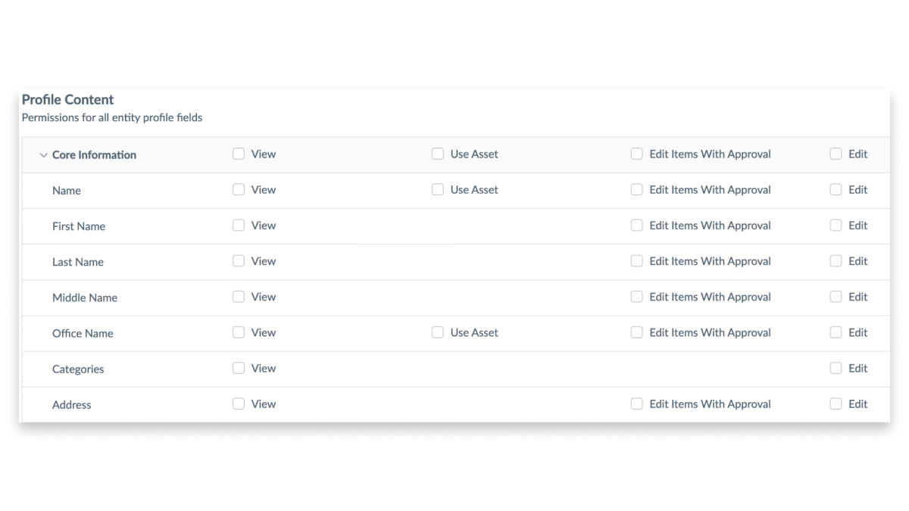Toggle Edit Items With Approval for Address
The width and height of the screenshot is (909, 511).
(637, 404)
